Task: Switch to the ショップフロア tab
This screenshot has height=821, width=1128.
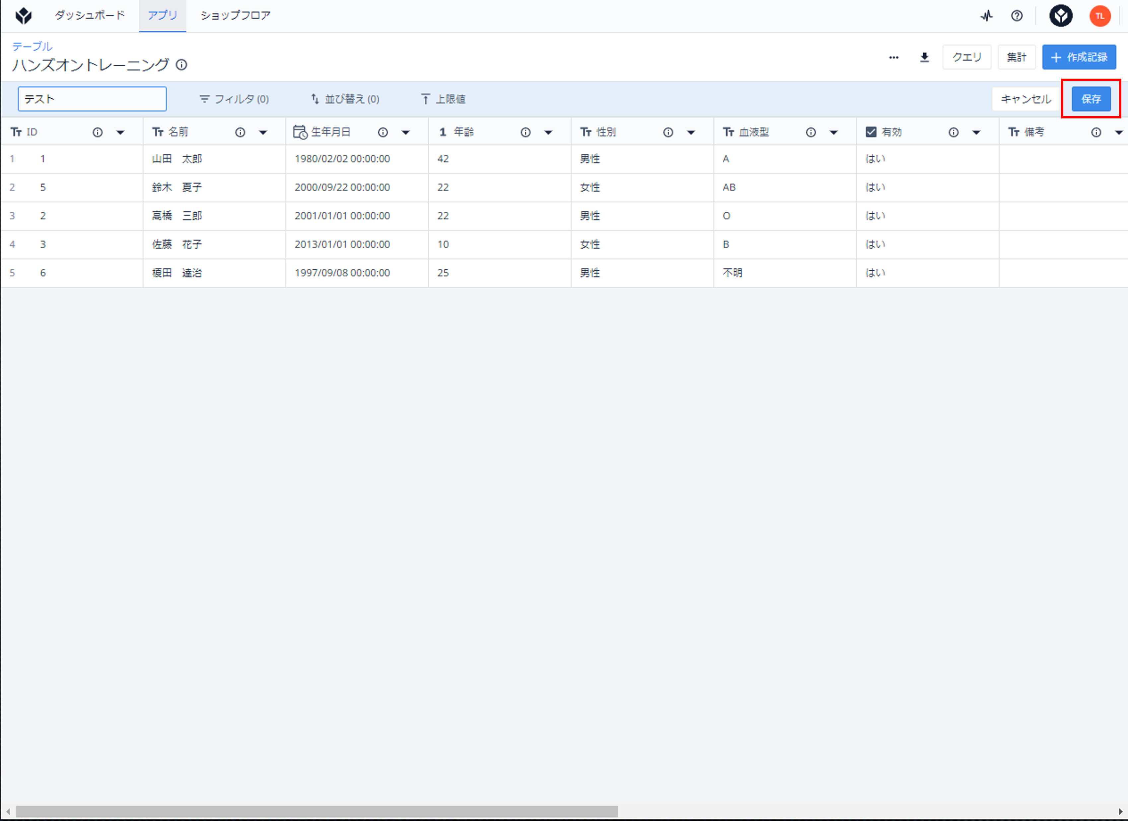Action: point(236,15)
